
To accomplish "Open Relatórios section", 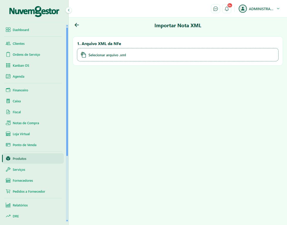I will click(33, 205).
